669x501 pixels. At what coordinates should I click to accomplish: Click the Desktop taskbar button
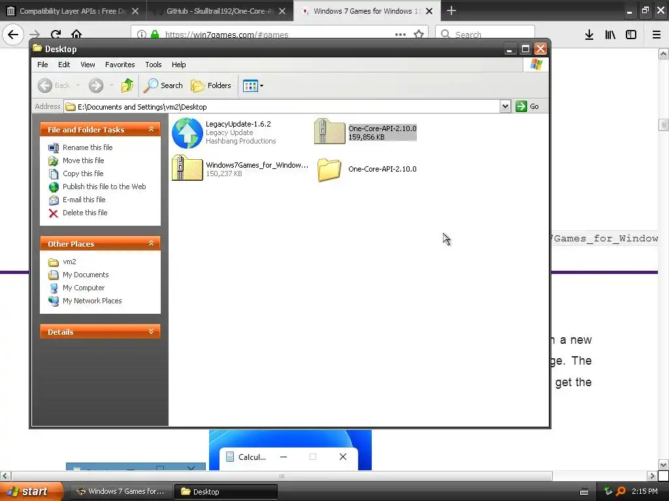point(225,492)
